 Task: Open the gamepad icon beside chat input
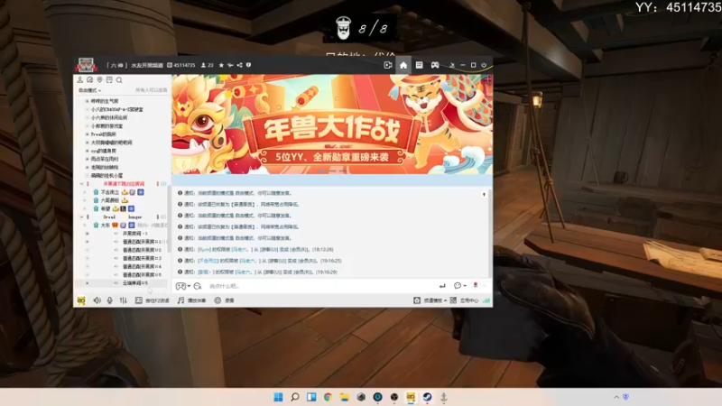pyautogui.click(x=180, y=286)
